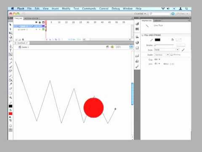Image resolution: width=202 pixels, height=152 pixels.
Task: Open the Color panel from the dock
Action: pyautogui.click(x=137, y=24)
